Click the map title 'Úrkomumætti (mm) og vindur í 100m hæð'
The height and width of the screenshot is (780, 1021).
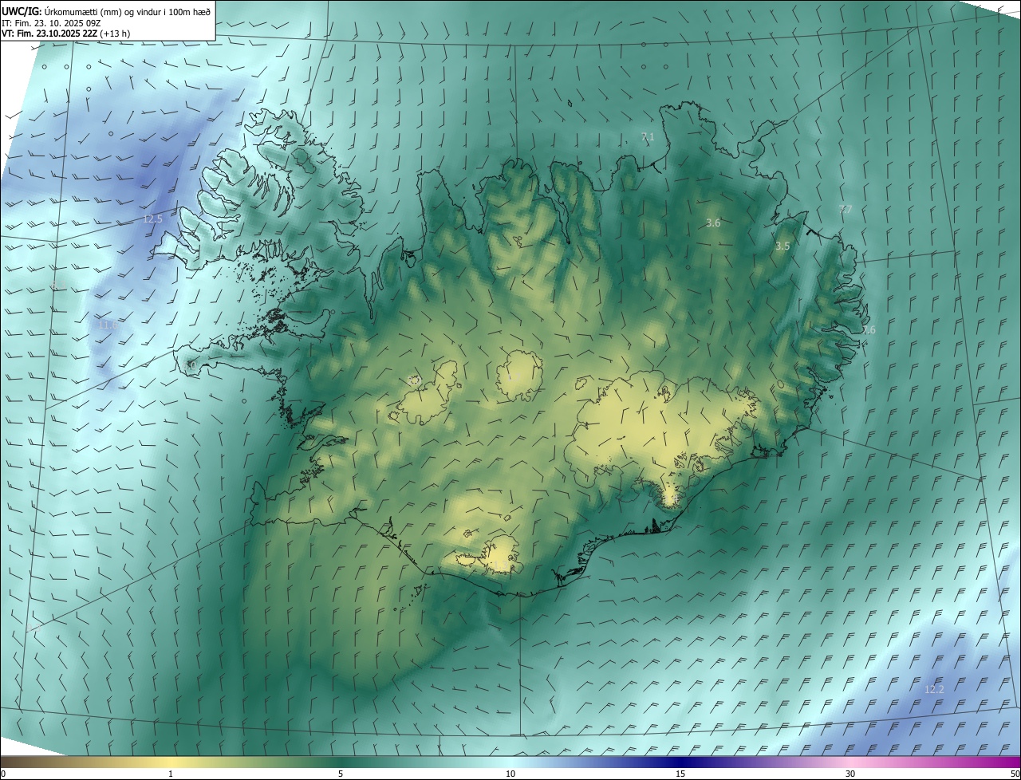[128, 10]
